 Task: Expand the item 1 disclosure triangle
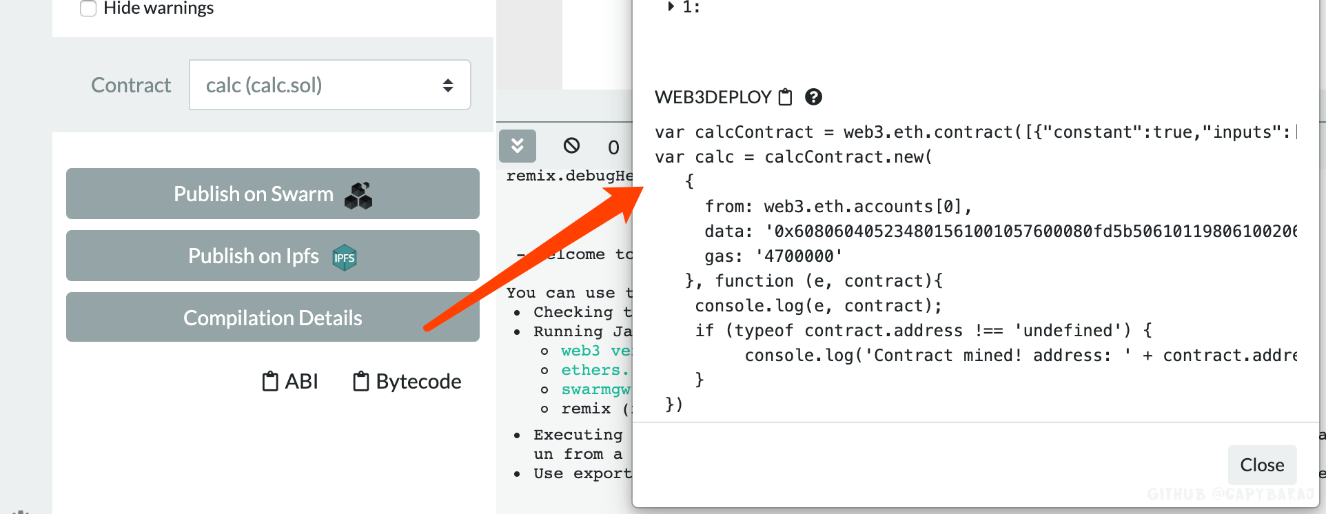click(671, 7)
